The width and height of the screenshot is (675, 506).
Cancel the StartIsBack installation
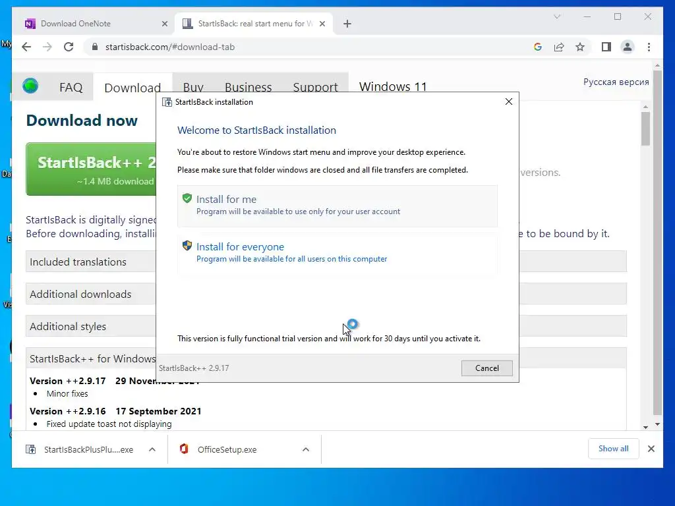487,368
